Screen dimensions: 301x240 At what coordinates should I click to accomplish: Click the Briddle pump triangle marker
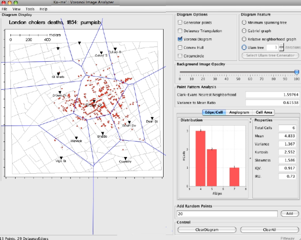(x=103, y=133)
